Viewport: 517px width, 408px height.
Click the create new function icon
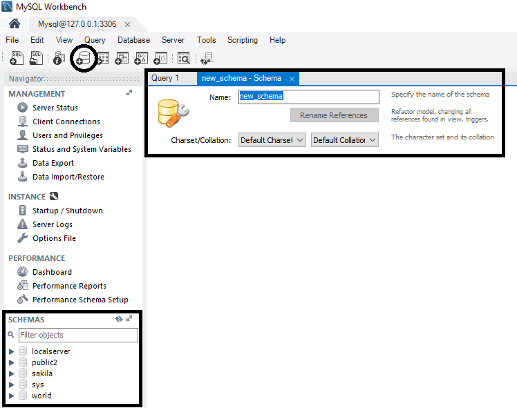click(160, 59)
